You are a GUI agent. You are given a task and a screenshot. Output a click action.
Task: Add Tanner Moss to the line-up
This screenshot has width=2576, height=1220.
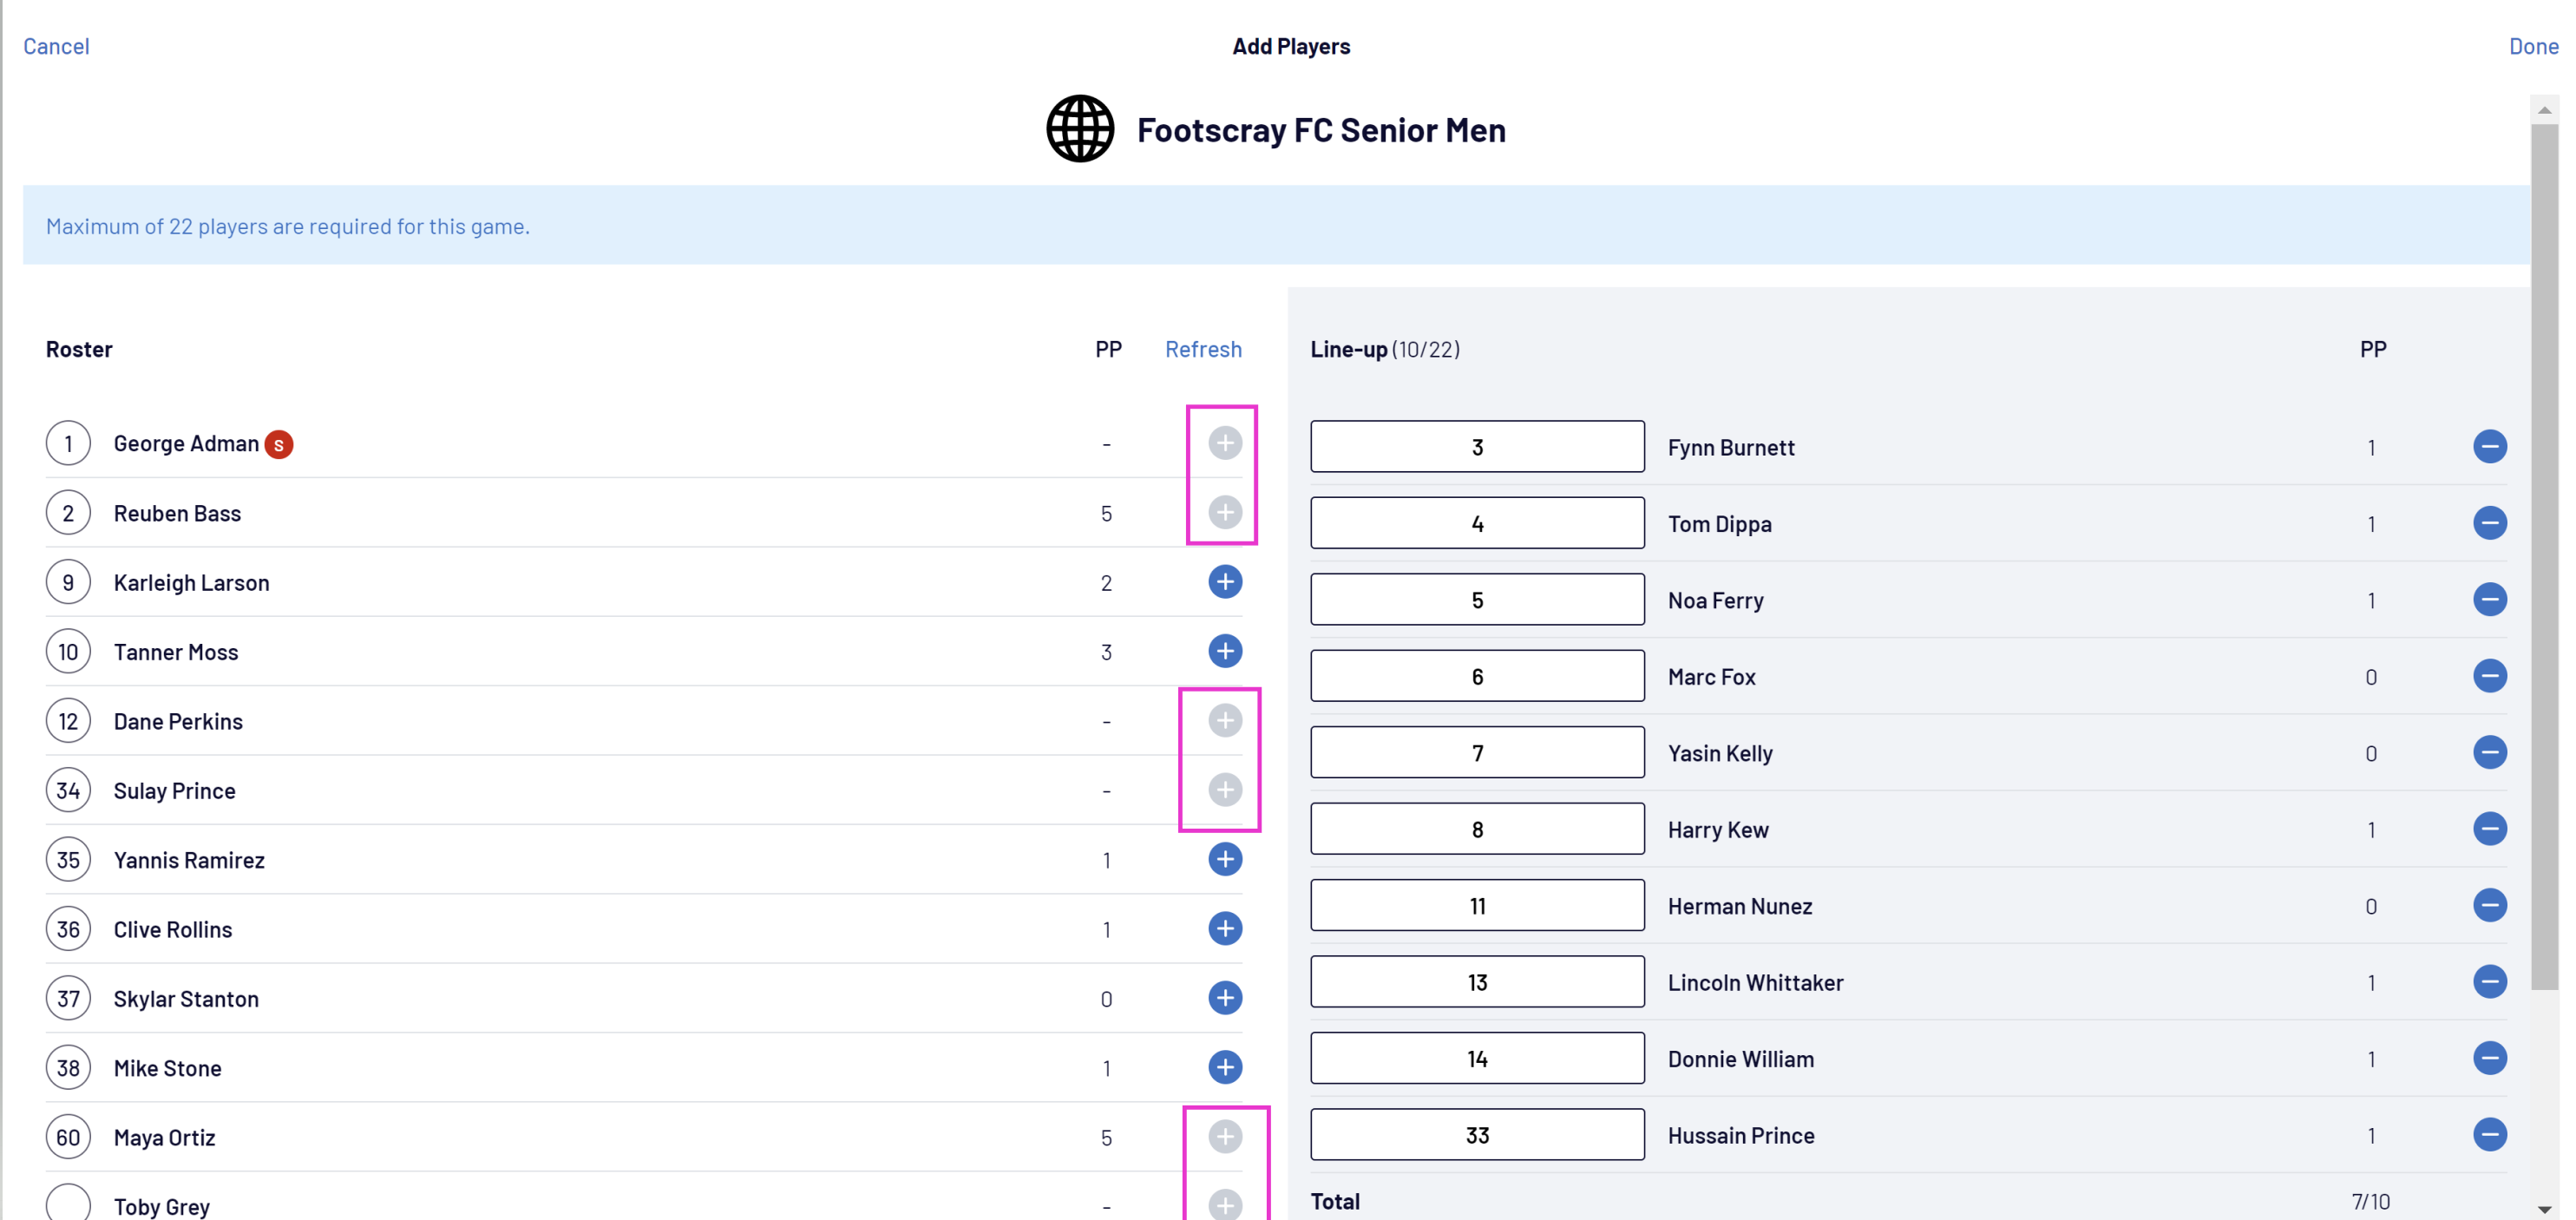pos(1224,651)
